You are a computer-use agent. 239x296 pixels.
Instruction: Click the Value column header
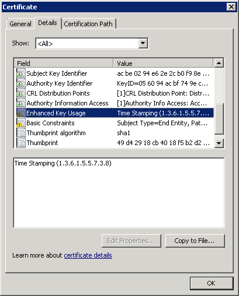coord(163,63)
